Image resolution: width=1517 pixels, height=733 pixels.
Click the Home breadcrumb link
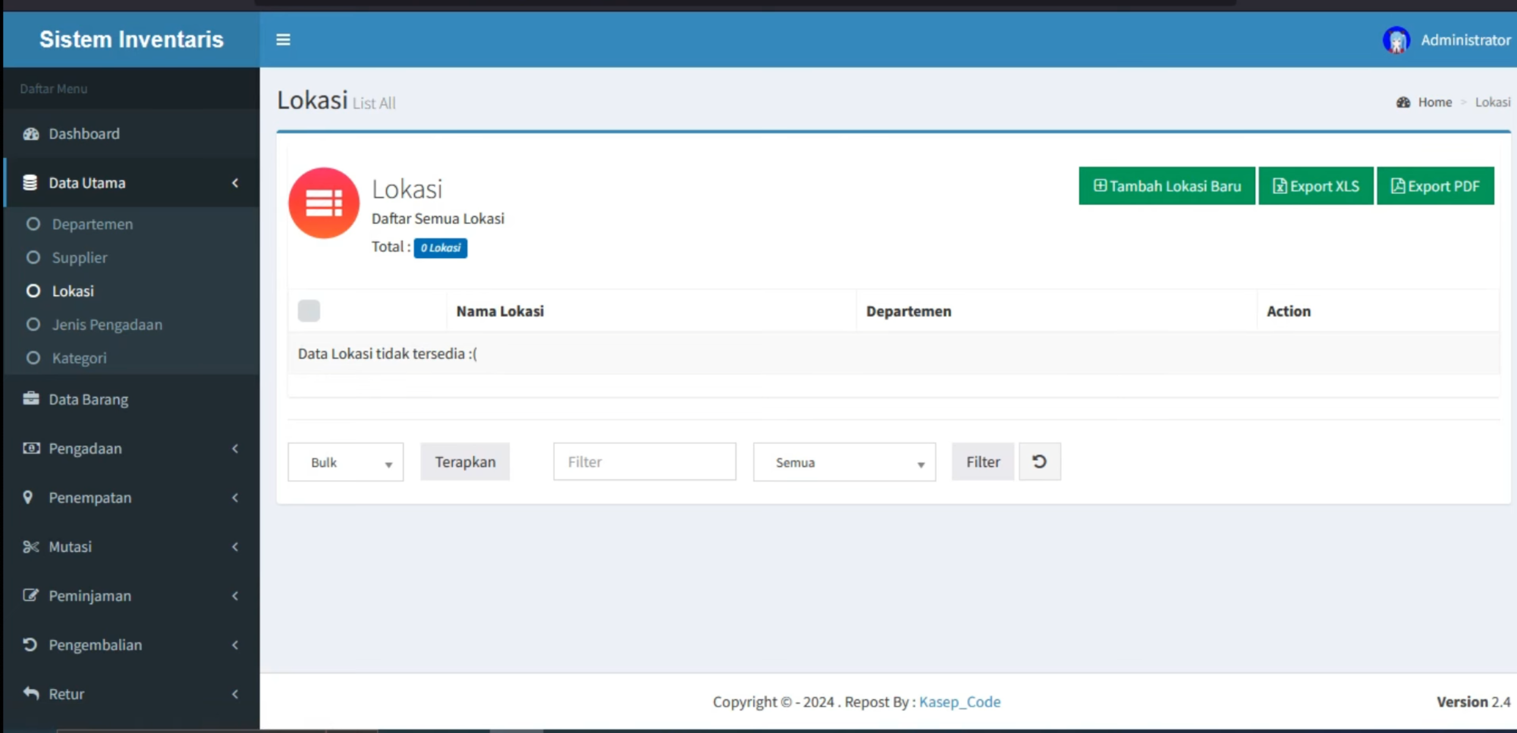tap(1435, 102)
